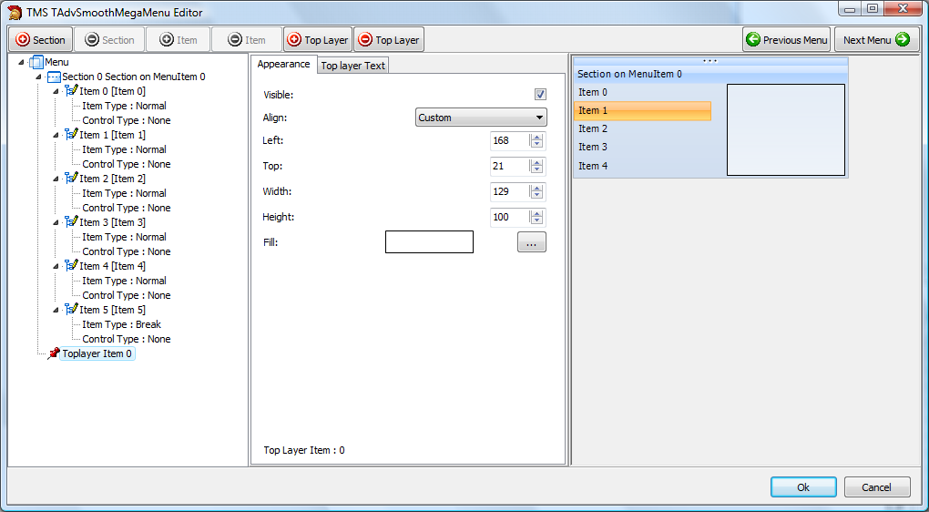Screen dimensions: 929x512
Task: Click the white Fill color preview box
Action: [430, 241]
